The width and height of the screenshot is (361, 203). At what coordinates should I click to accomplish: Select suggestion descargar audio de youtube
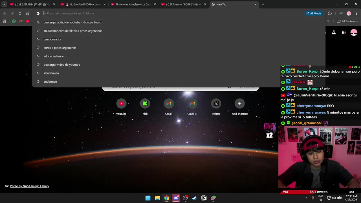tap(179, 22)
